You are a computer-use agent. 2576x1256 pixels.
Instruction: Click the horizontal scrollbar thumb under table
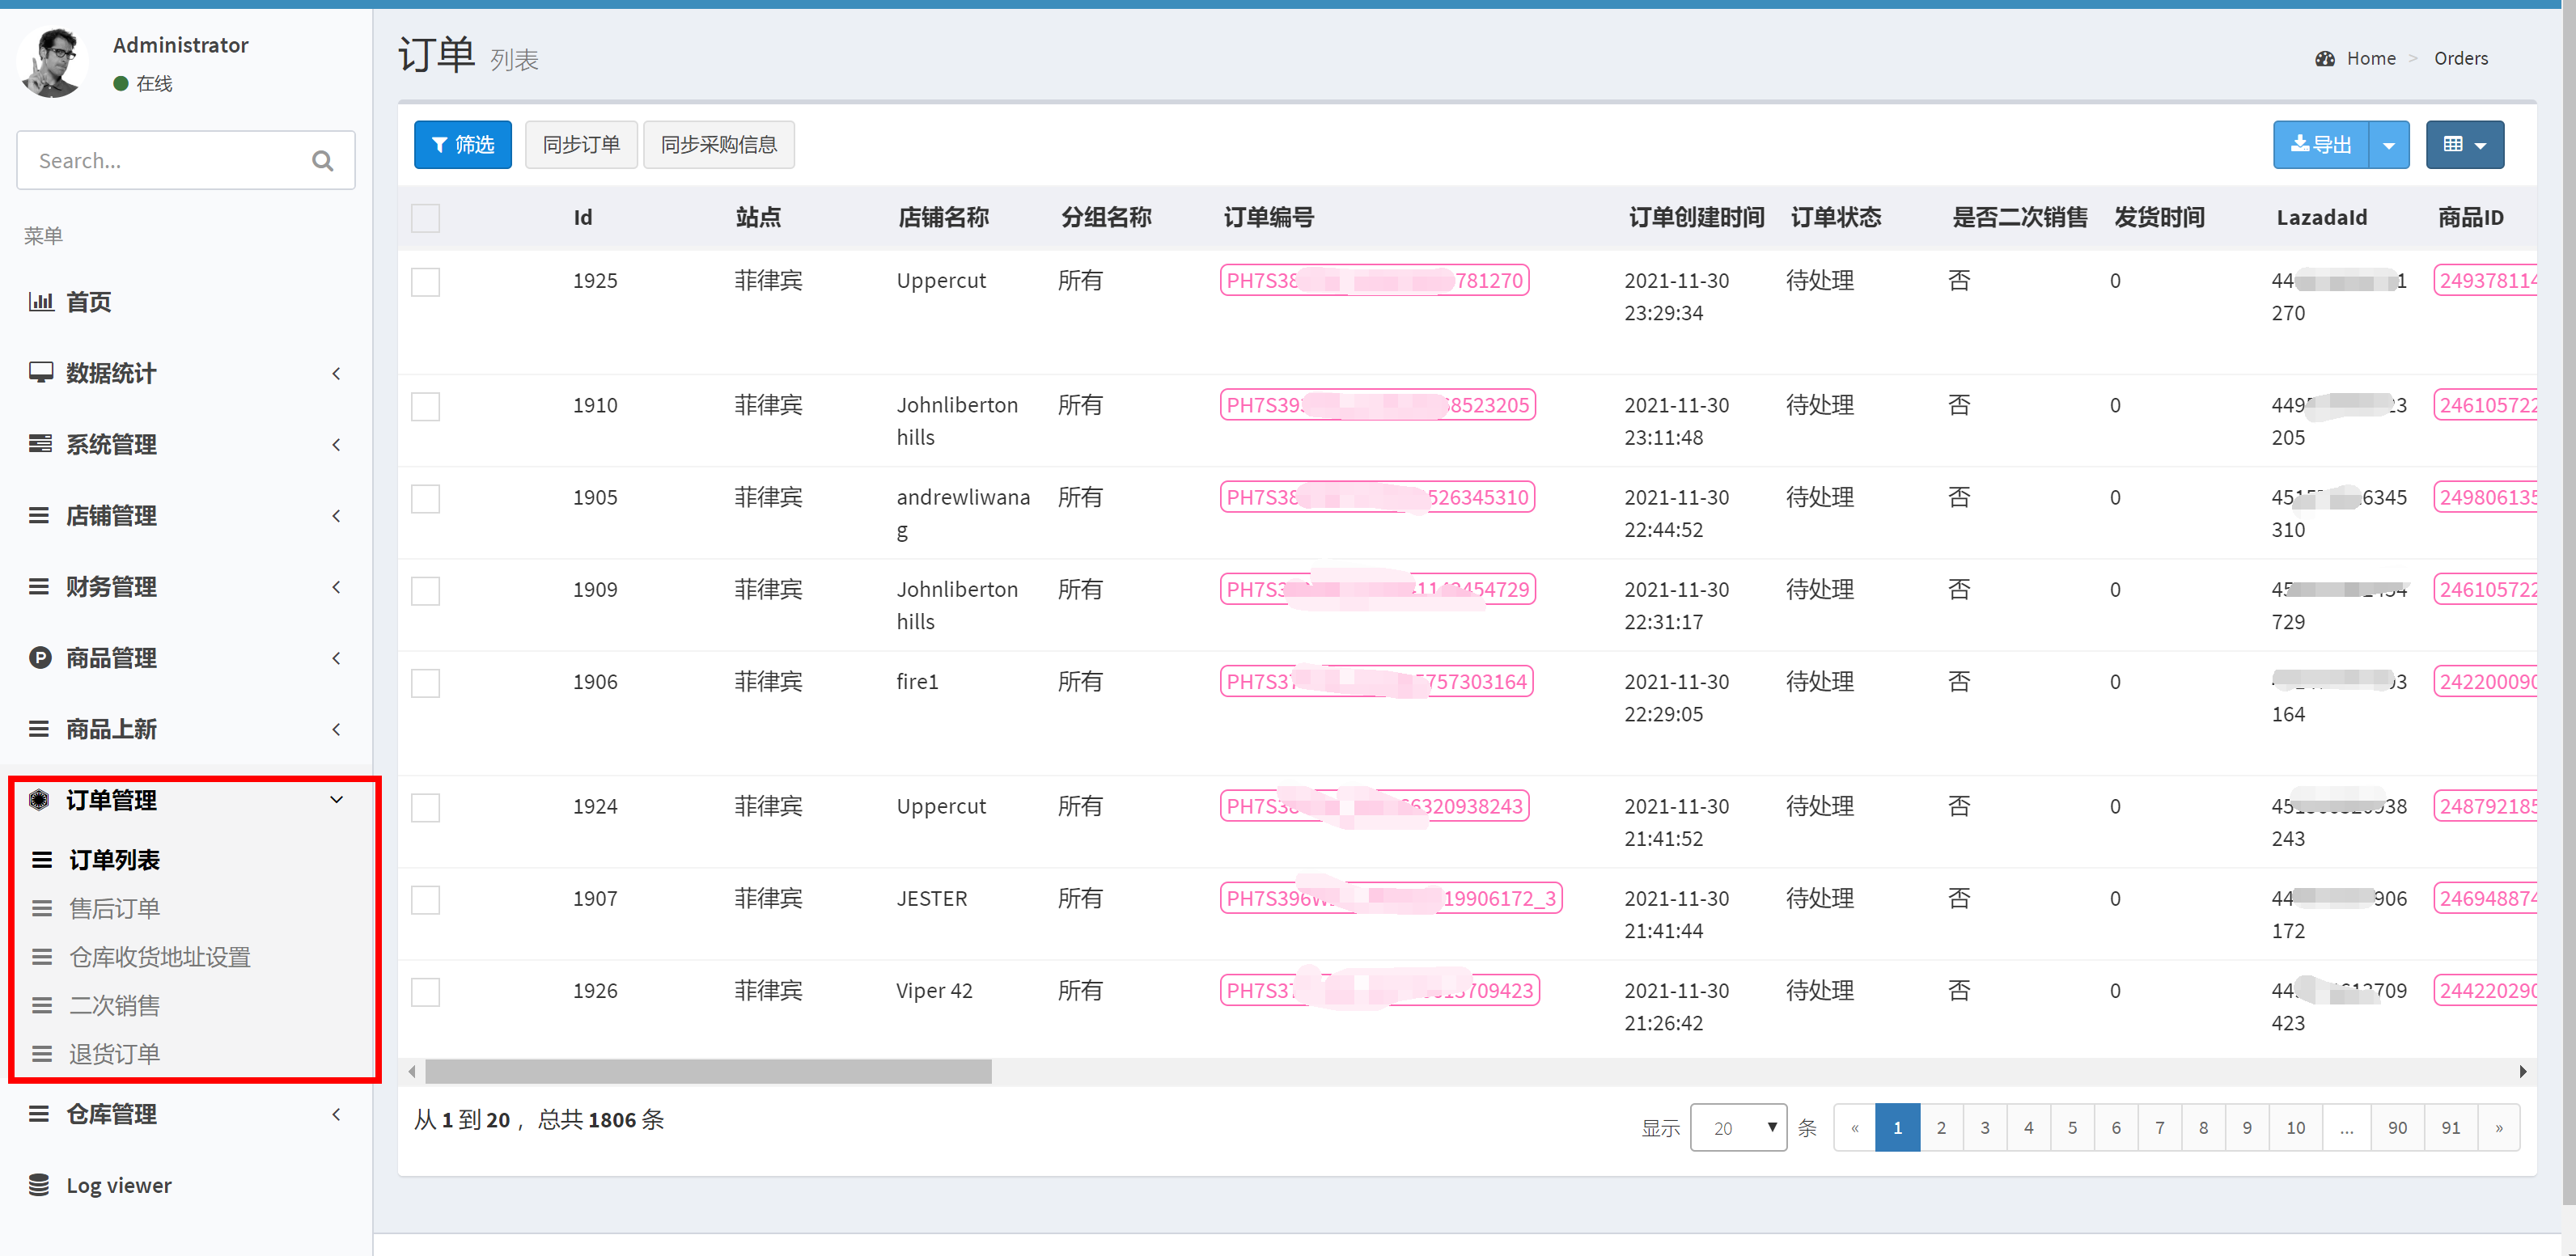pyautogui.click(x=708, y=1072)
